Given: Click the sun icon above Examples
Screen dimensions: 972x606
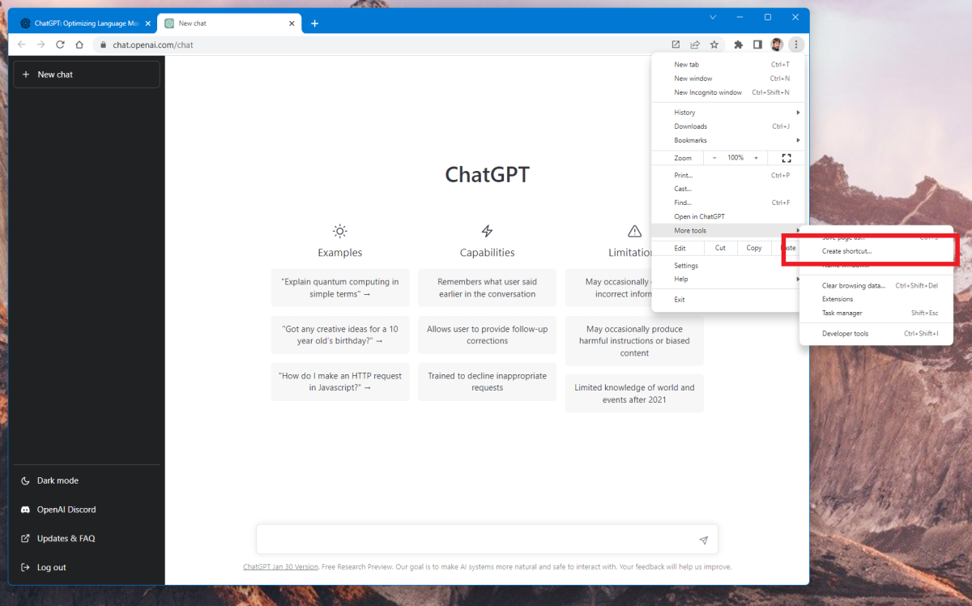Looking at the screenshot, I should (x=340, y=231).
